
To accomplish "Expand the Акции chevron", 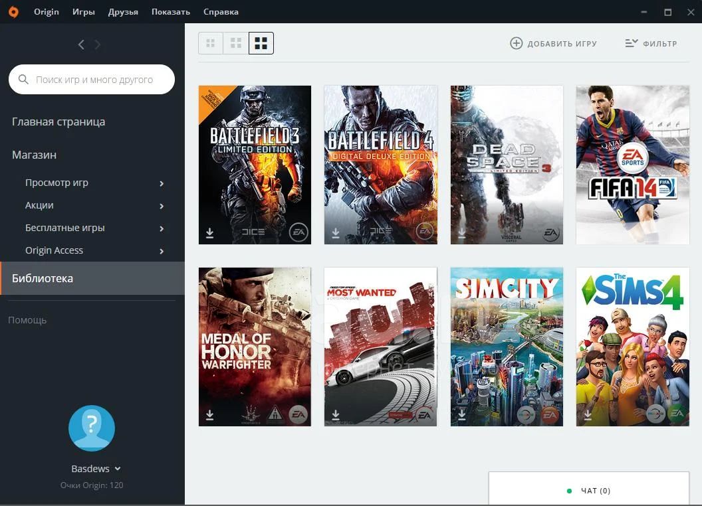I will (x=162, y=206).
